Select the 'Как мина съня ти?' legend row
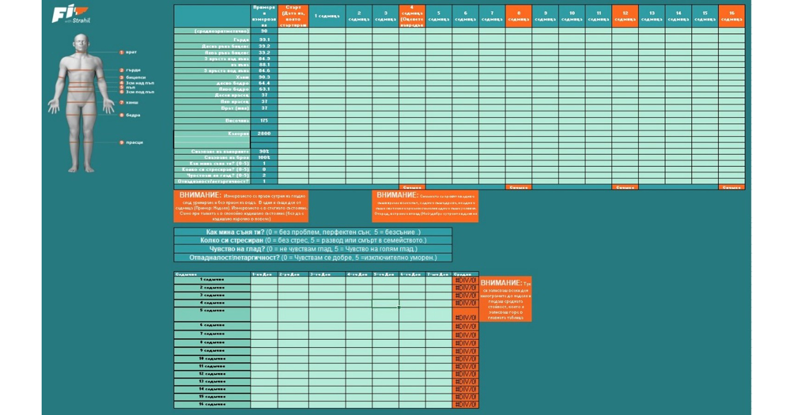This screenshot has width=794, height=415. [x=313, y=232]
